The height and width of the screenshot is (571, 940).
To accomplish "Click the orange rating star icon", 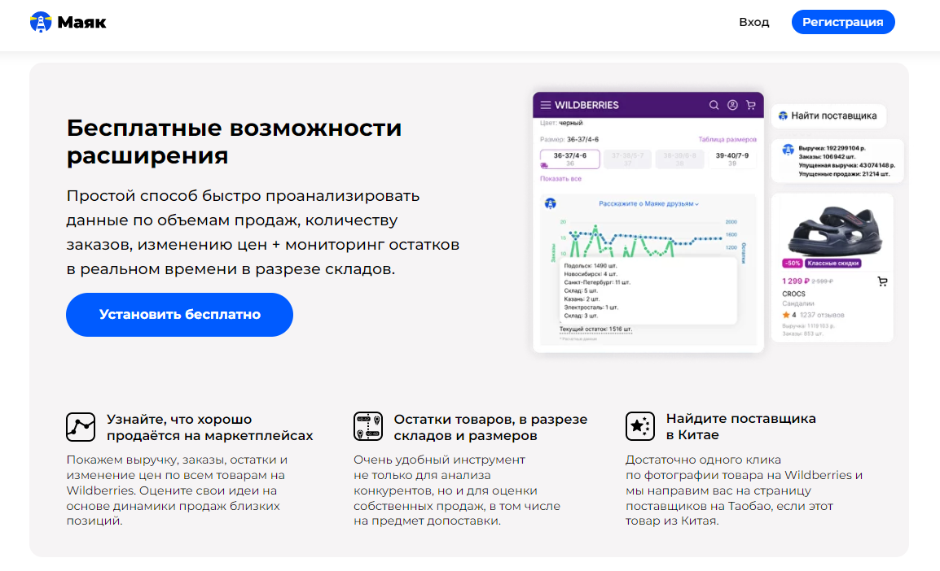I will 786,315.
